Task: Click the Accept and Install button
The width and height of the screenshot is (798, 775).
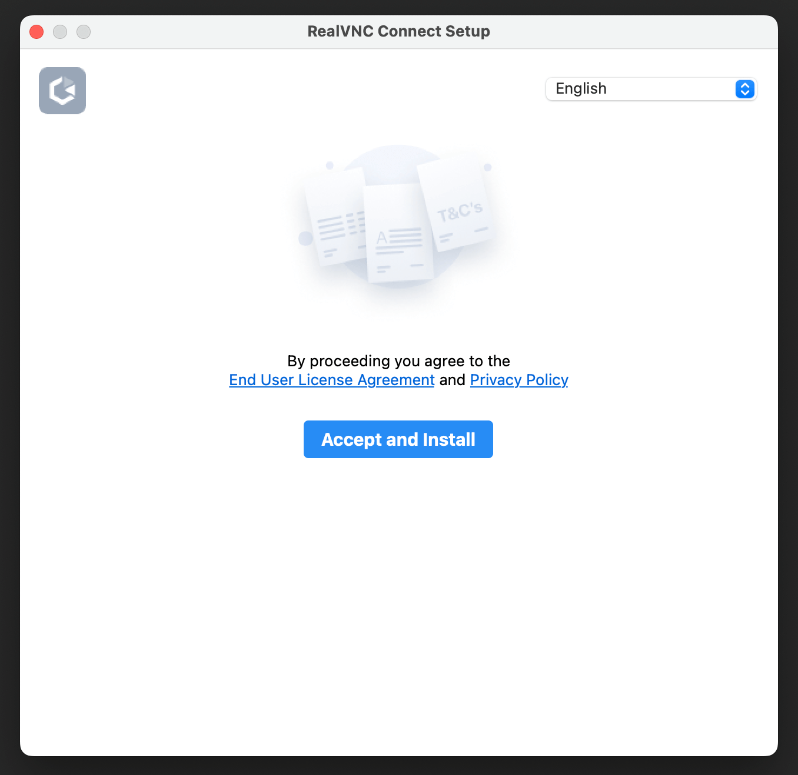Action: click(x=398, y=439)
